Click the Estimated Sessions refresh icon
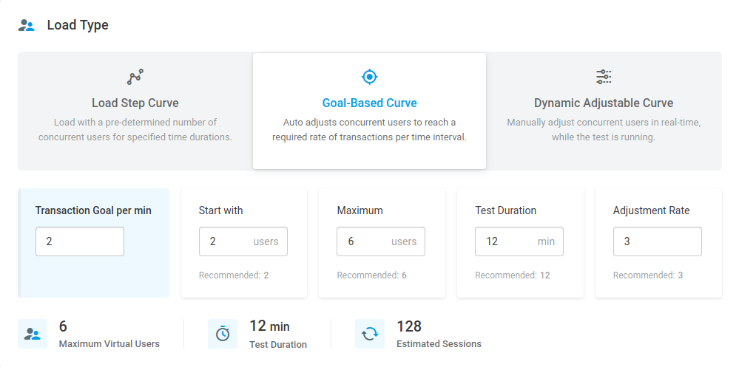Viewport: 739px width, 367px height. 370,334
